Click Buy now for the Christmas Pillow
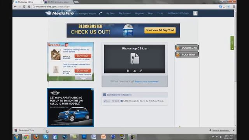This screenshot has height=140, width=249. click(83, 70)
